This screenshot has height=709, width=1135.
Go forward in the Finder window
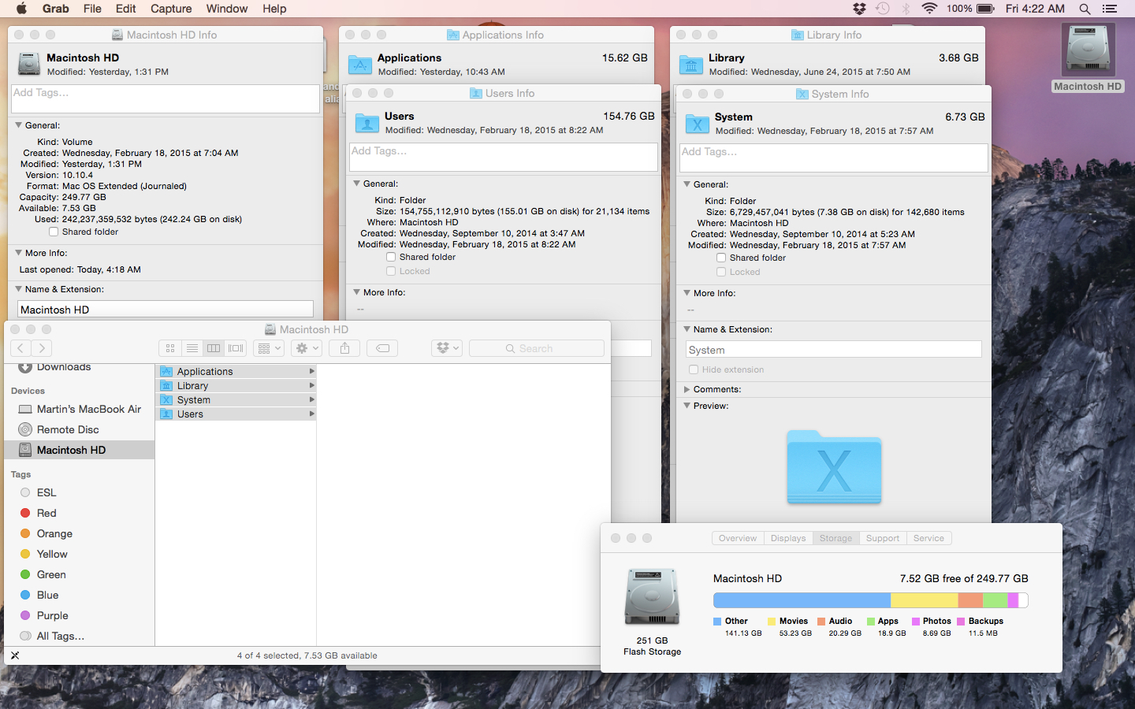[42, 348]
